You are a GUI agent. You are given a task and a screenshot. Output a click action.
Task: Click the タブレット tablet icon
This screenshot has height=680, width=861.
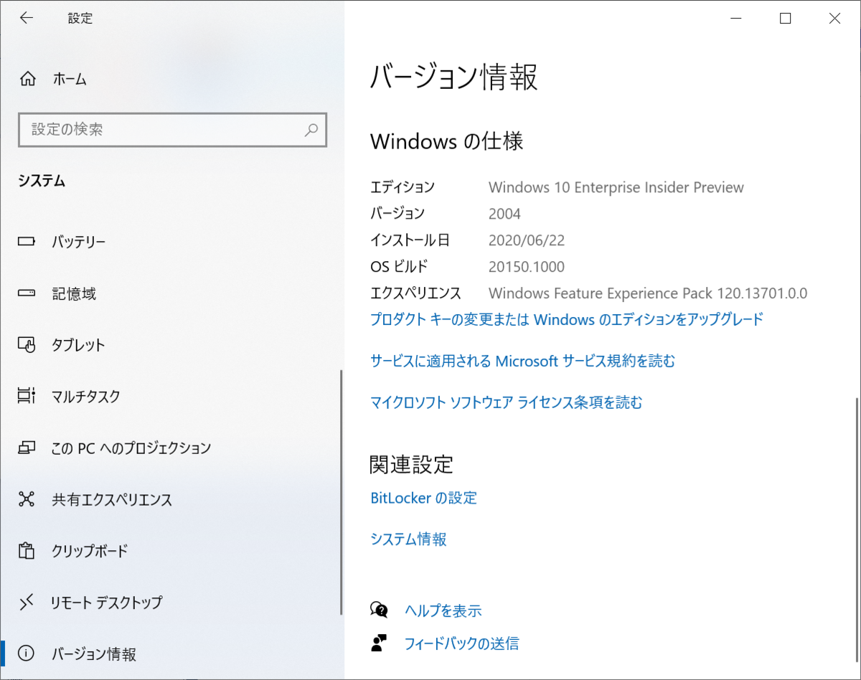point(27,345)
